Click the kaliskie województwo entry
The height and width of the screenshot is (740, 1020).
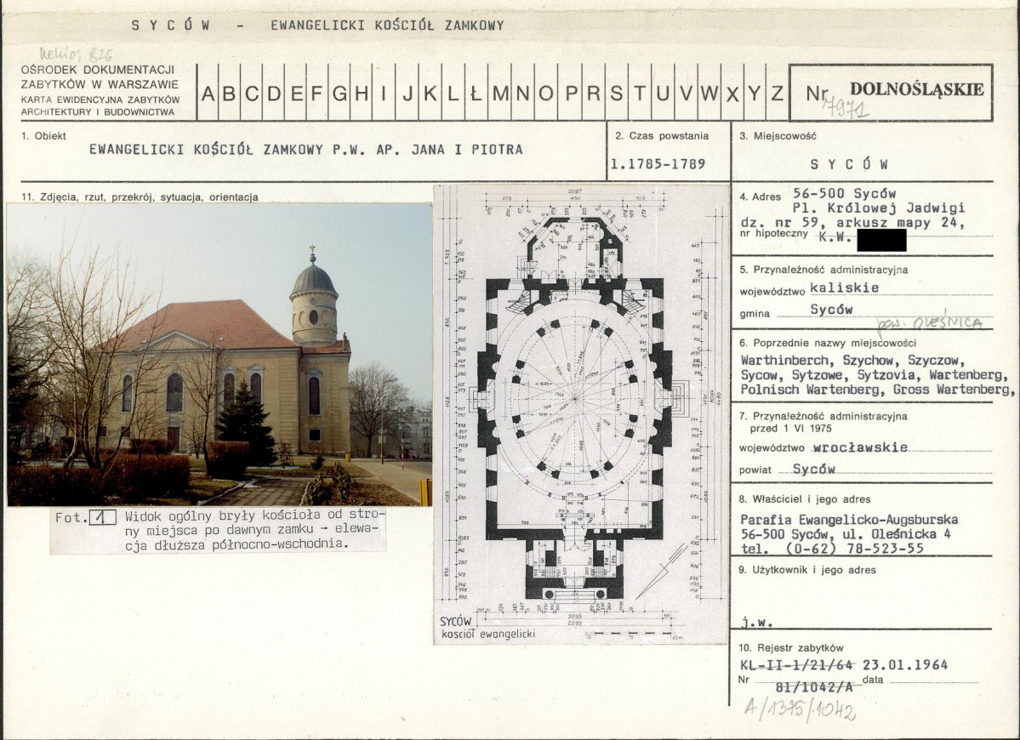(x=845, y=287)
